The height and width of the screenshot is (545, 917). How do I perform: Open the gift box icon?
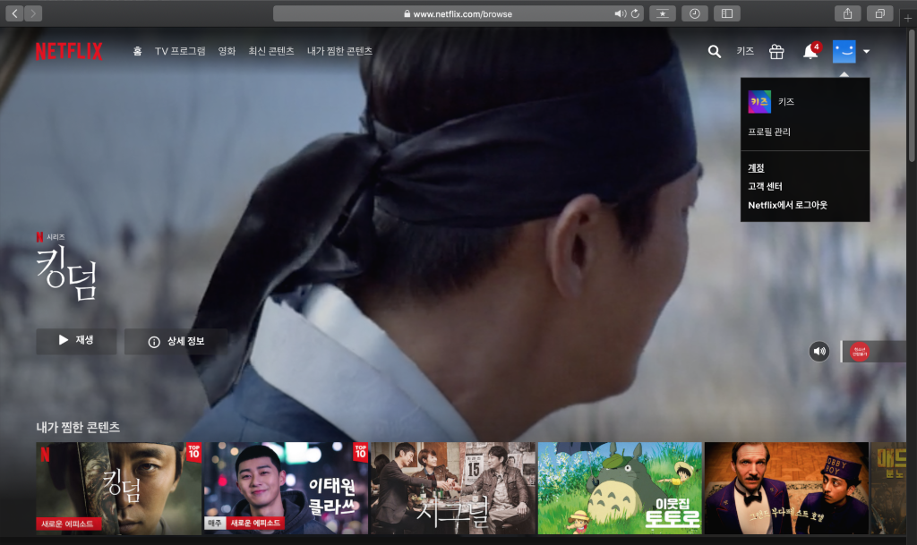click(776, 52)
